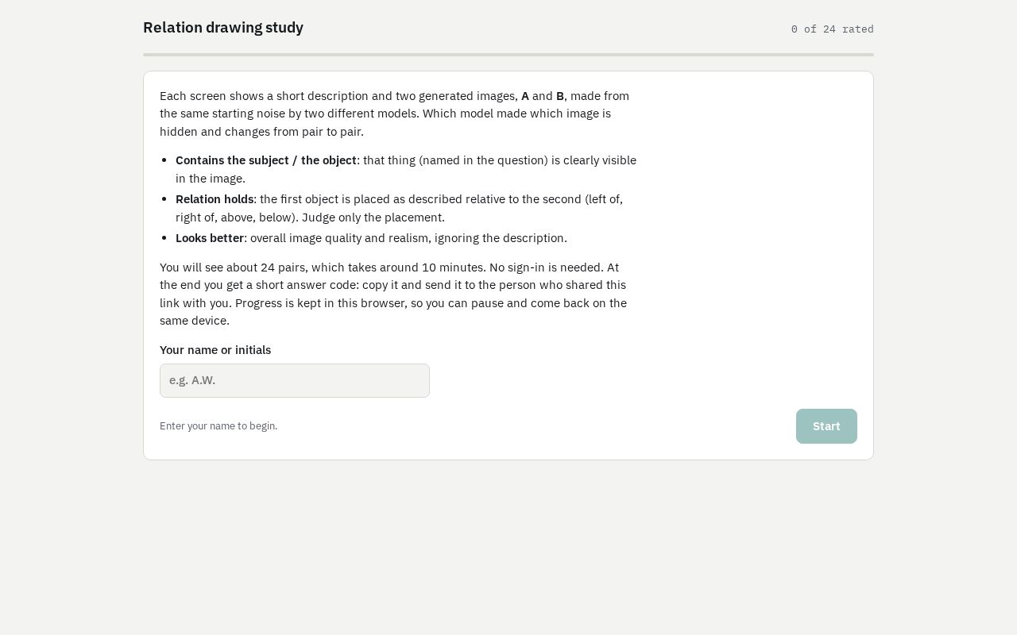Click the study progress bar

coord(508,55)
